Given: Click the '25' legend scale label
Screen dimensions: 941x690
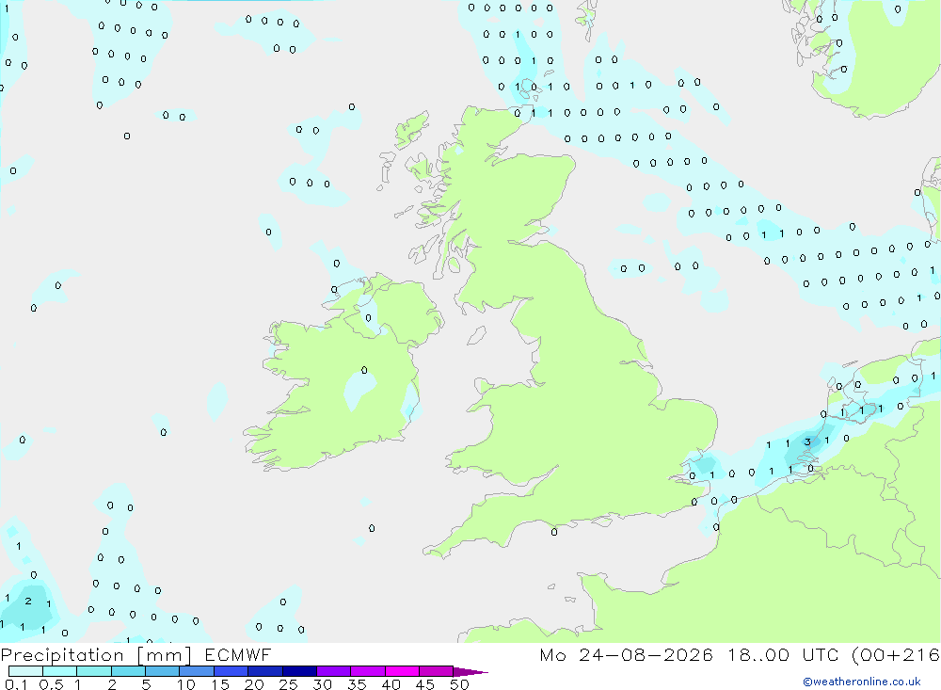Looking at the screenshot, I should tap(288, 684).
